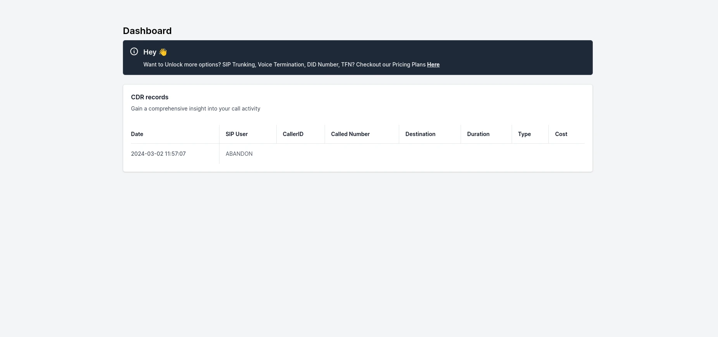Click the Dashboard page heading

(x=147, y=31)
